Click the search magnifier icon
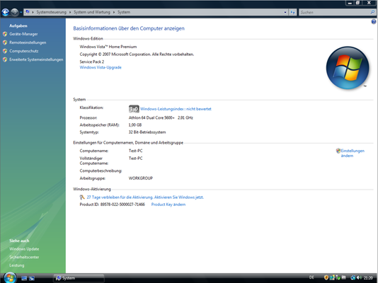Screen dimensions: 378x283 click(x=372, y=12)
